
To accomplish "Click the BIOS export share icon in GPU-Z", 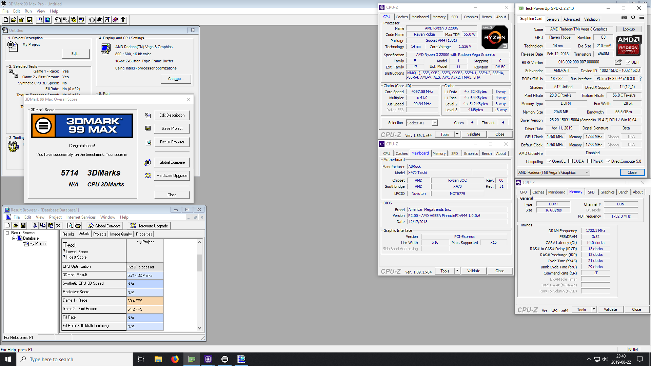I will [618, 62].
